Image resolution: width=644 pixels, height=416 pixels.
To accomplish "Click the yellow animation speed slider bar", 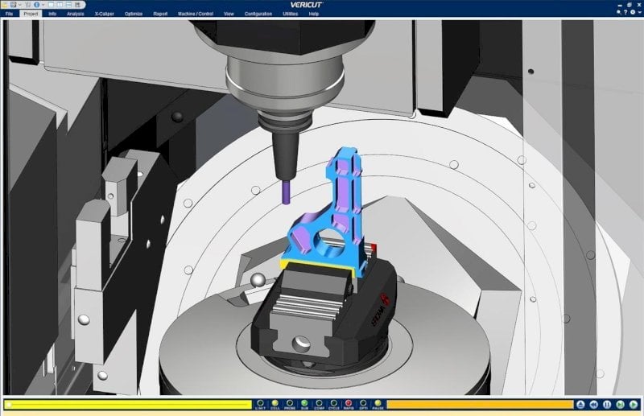I will [x=128, y=405].
